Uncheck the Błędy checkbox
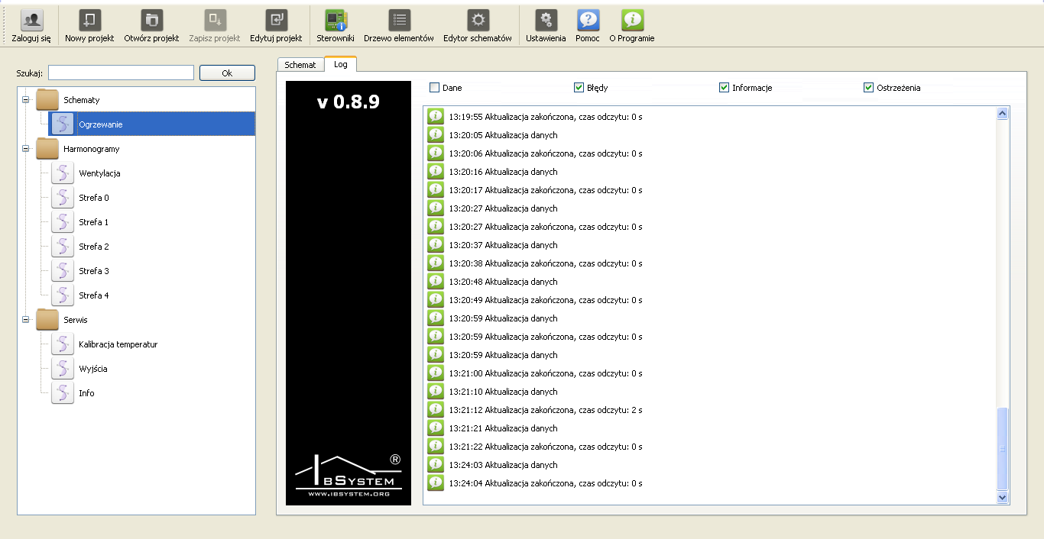 pyautogui.click(x=579, y=88)
